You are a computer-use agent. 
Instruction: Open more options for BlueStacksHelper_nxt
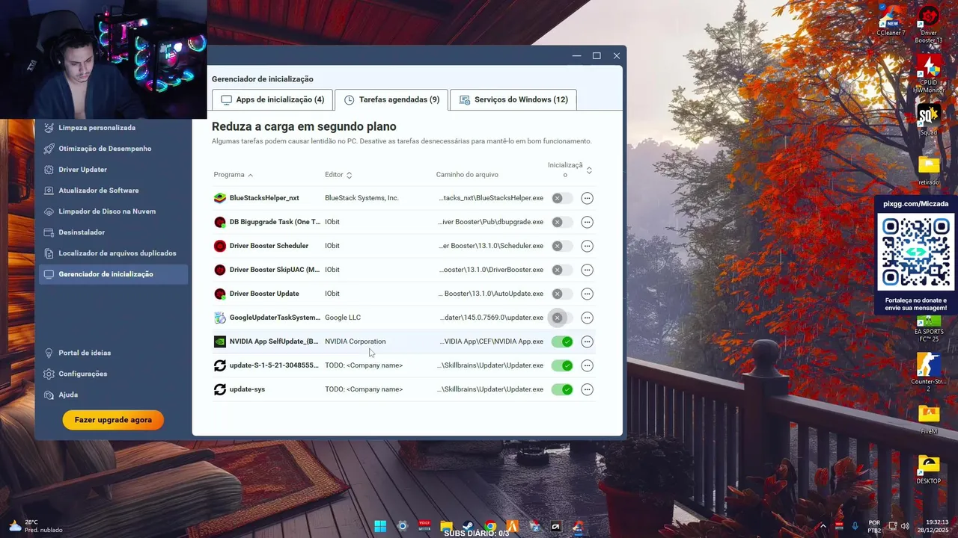point(587,198)
